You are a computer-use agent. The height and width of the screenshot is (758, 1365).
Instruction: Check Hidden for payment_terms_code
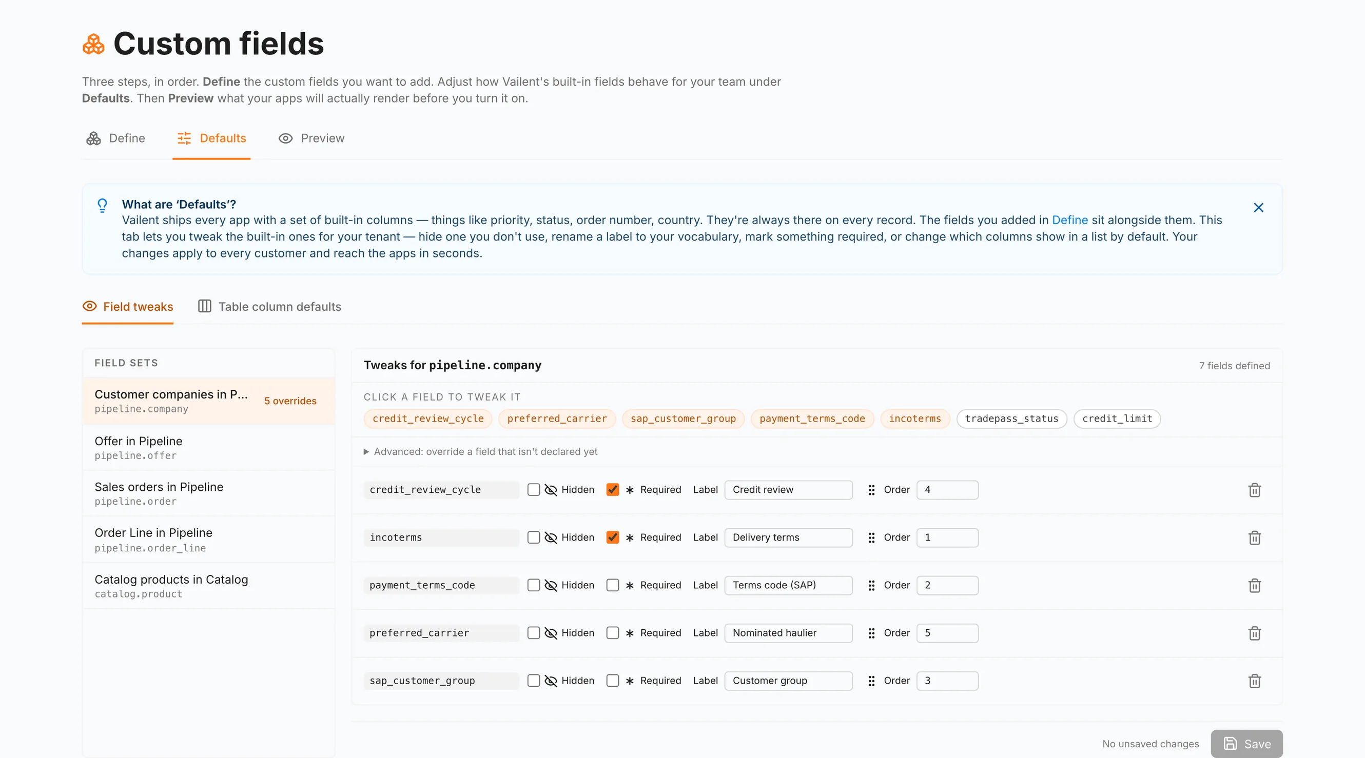(x=534, y=585)
